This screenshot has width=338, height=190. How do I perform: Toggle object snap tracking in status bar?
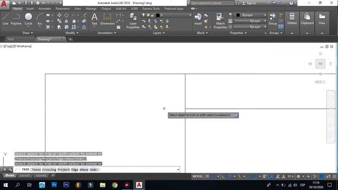[x=249, y=176]
